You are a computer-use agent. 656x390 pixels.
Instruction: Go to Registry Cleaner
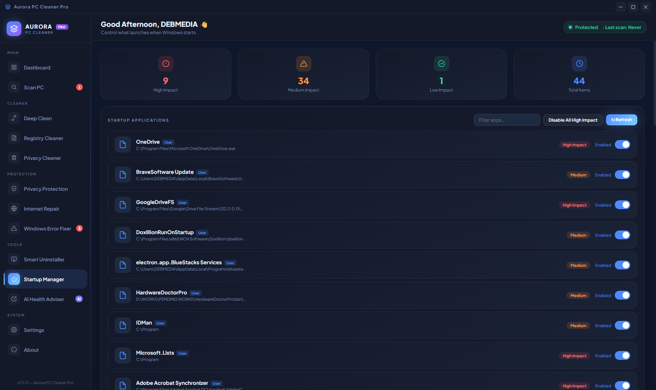[x=46, y=138]
